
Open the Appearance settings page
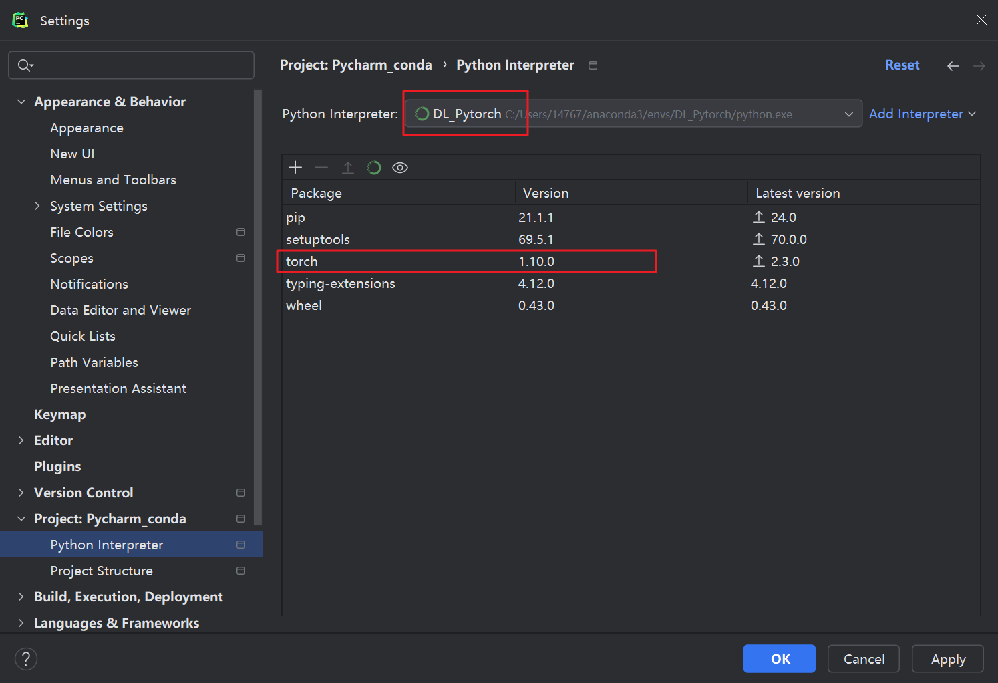(87, 128)
